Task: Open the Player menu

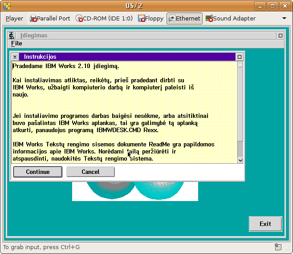Action: pos(14,19)
